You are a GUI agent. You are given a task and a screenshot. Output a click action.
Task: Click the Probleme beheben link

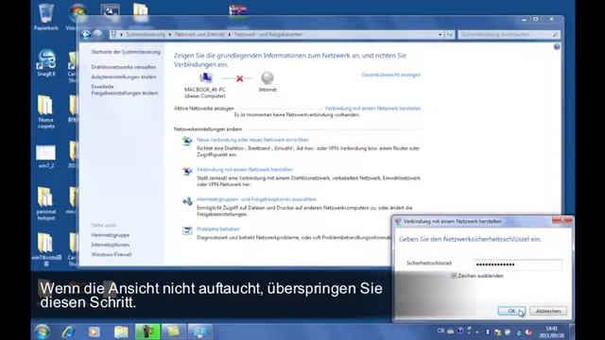[x=218, y=229]
